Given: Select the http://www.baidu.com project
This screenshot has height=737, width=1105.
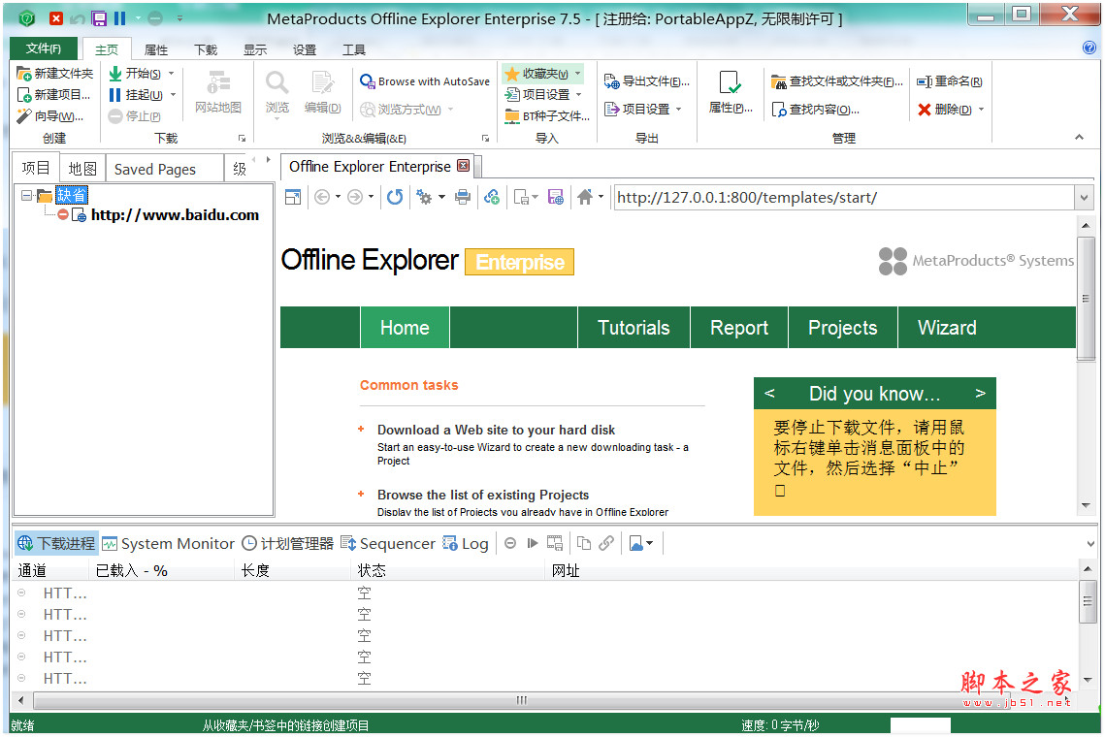Looking at the screenshot, I should click(175, 215).
